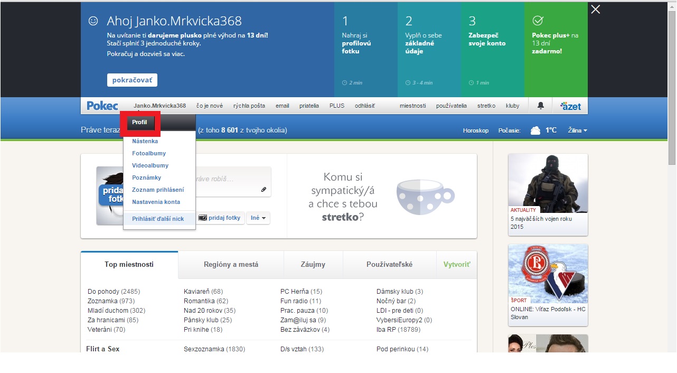Open the notifications bell icon

click(541, 106)
